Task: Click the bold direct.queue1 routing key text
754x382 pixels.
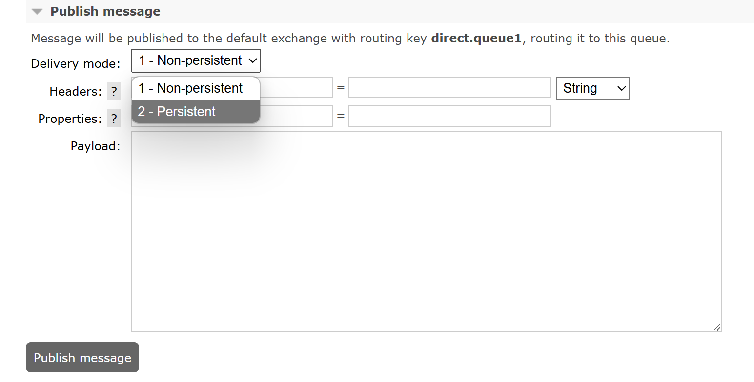Action: [476, 38]
